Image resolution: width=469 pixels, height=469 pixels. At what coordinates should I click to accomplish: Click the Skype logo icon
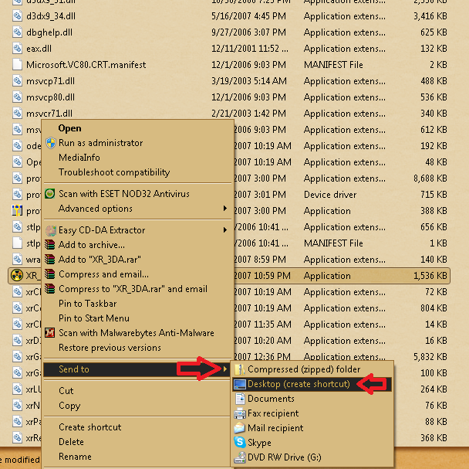[240, 443]
